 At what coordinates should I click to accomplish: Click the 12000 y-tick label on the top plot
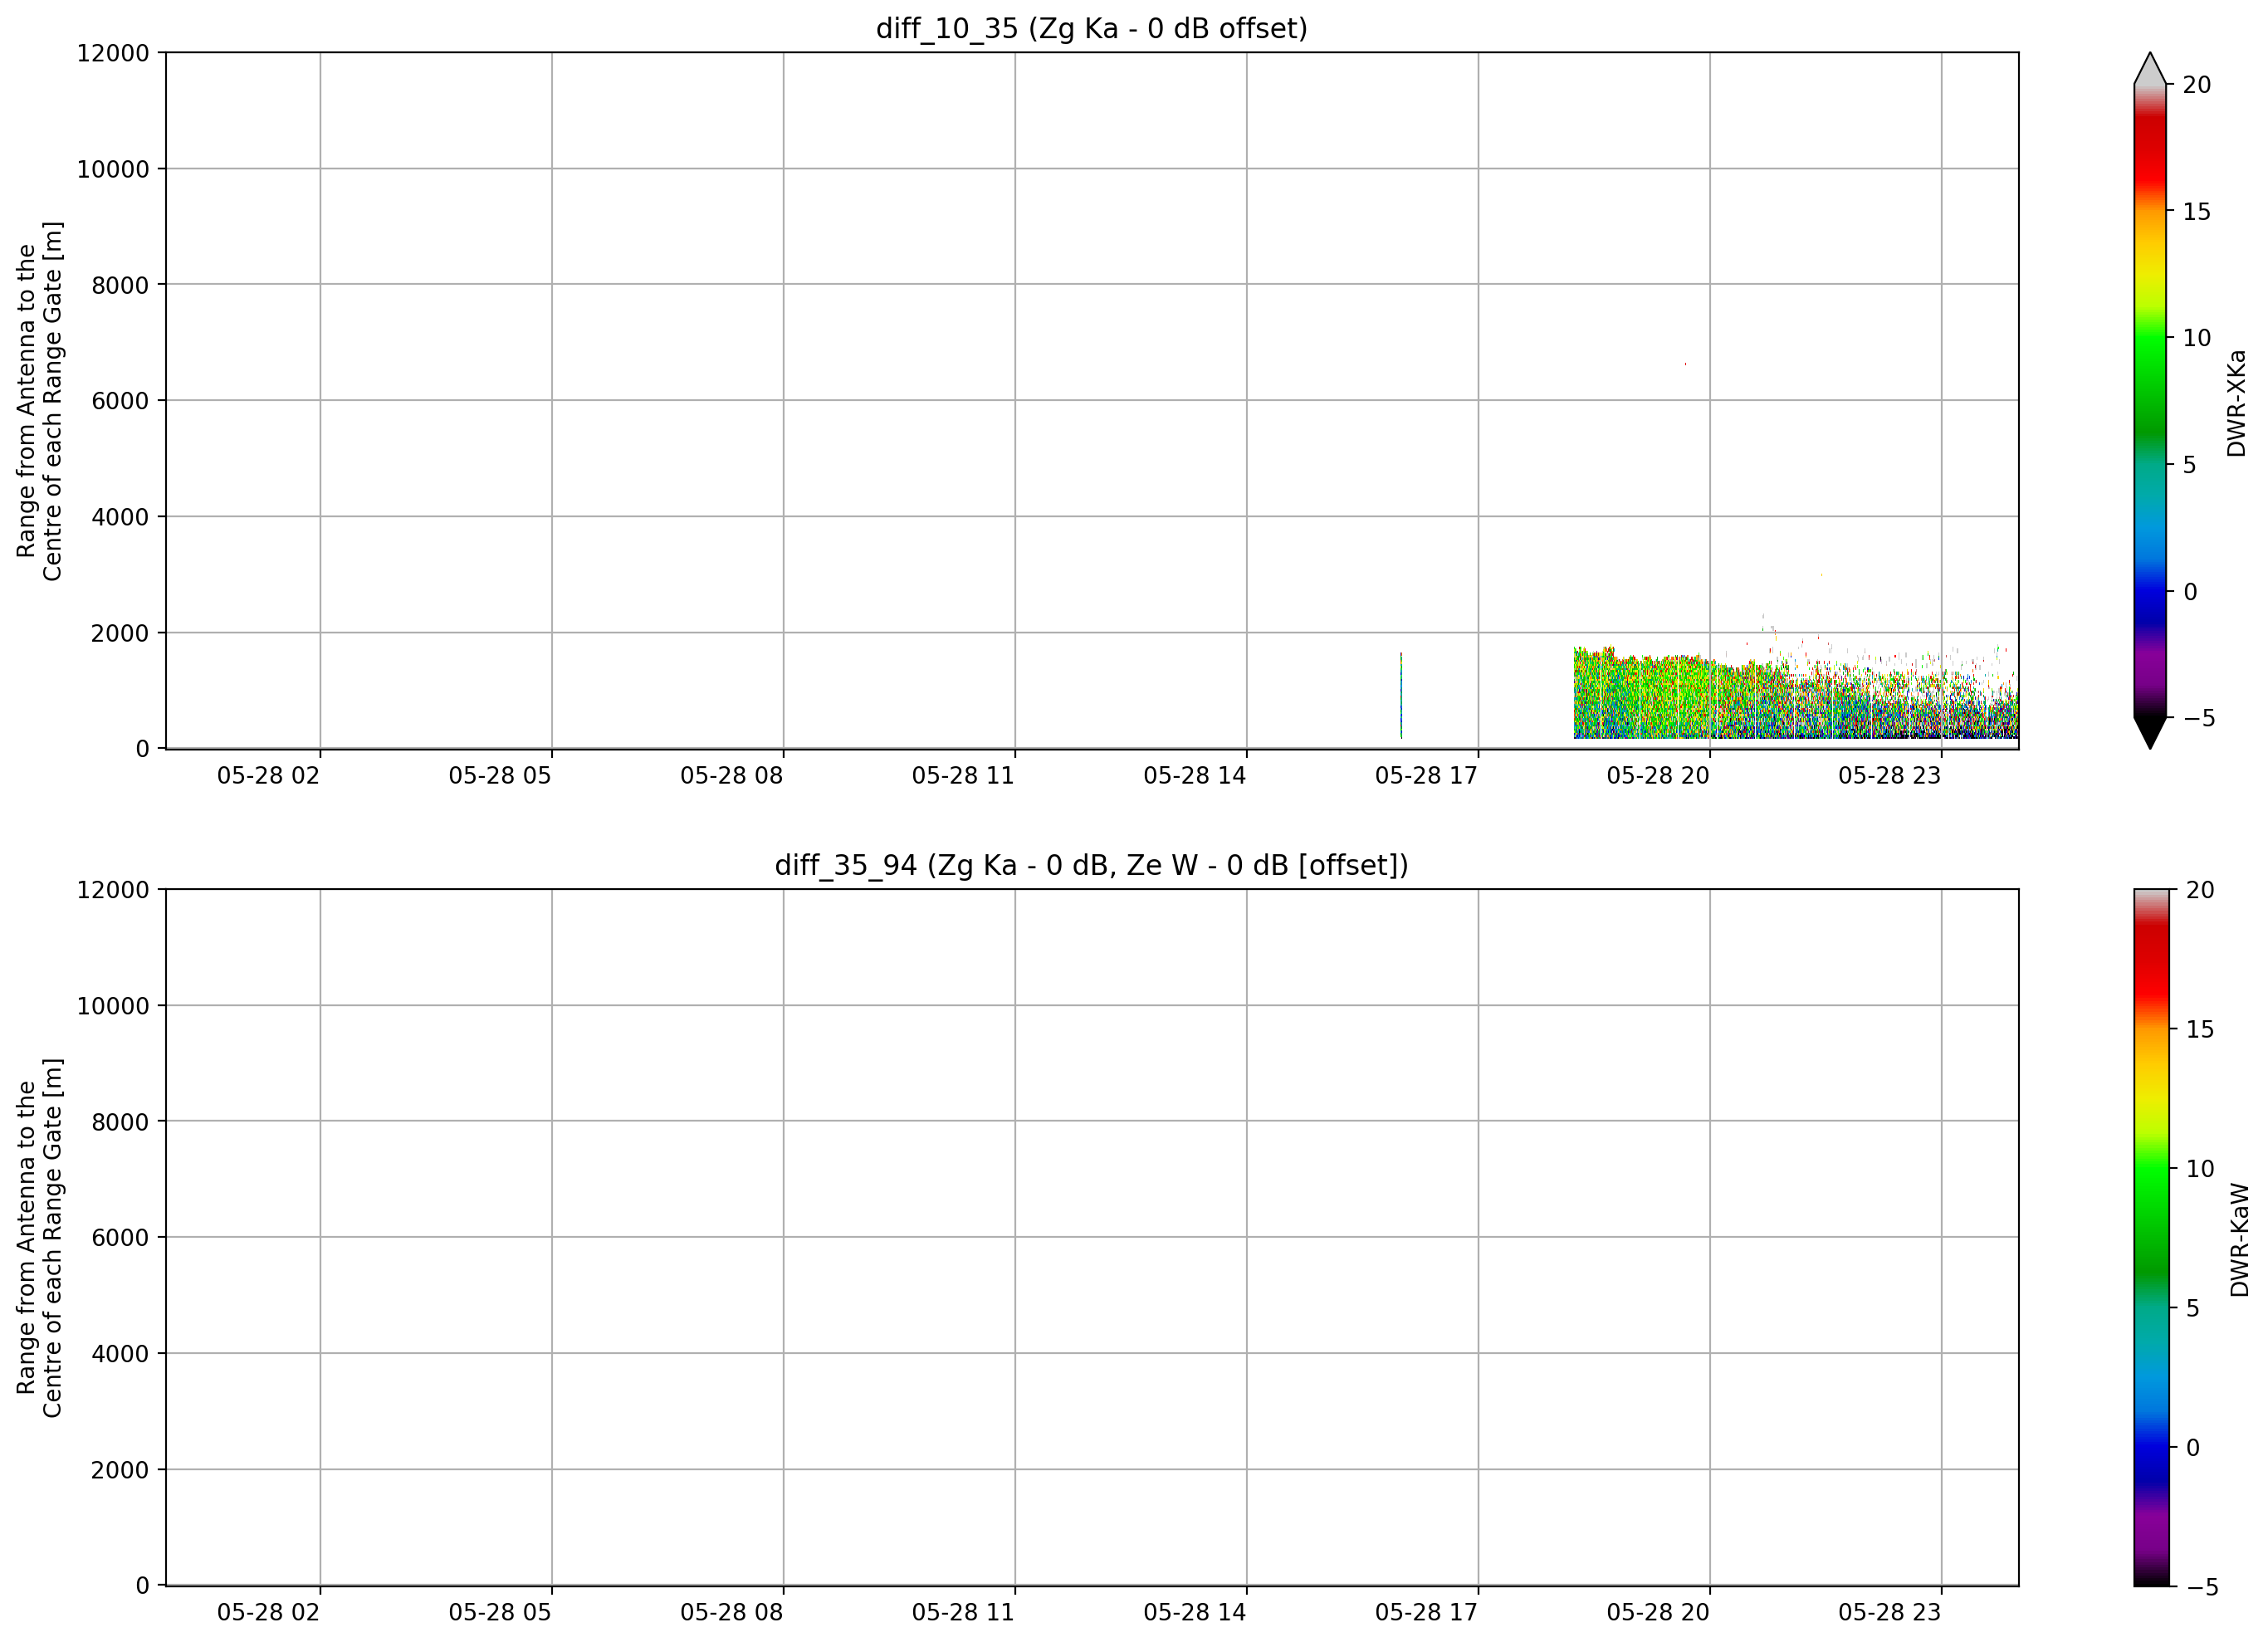pyautogui.click(x=113, y=53)
